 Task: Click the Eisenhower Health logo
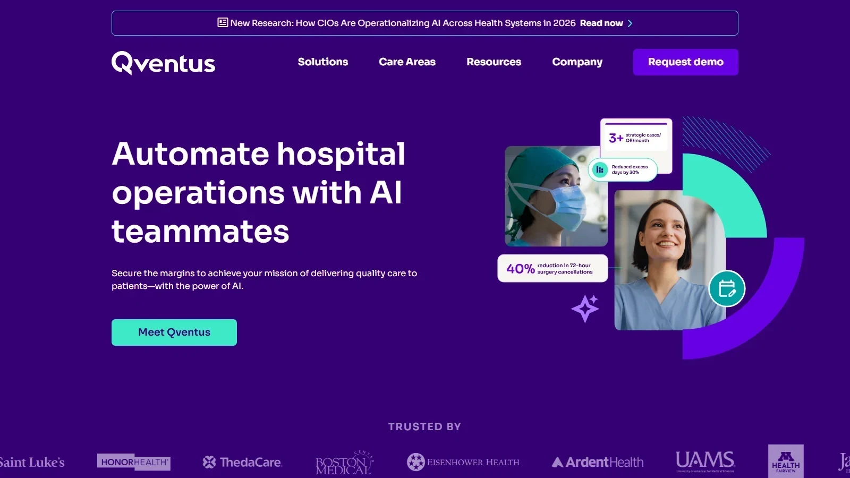[463, 462]
